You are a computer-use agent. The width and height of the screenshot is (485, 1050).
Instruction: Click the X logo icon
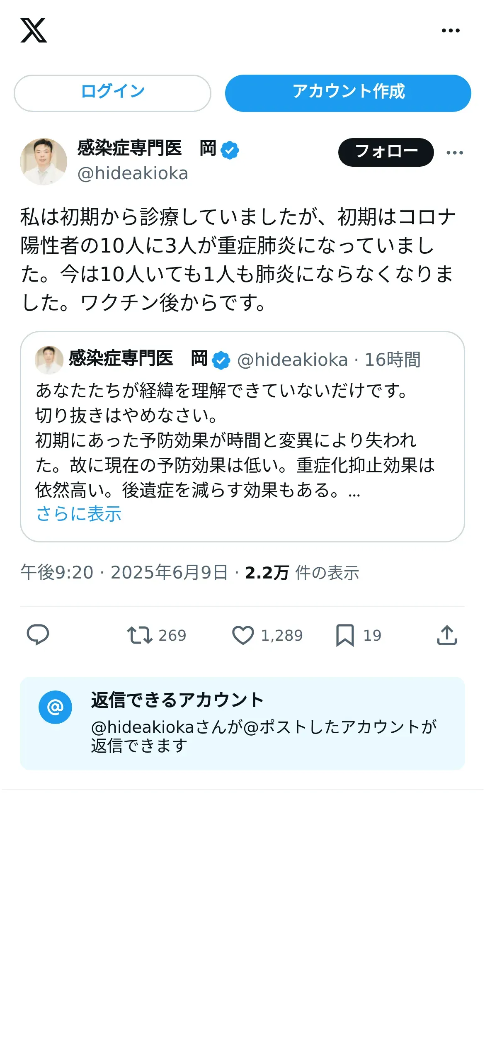tap(34, 30)
